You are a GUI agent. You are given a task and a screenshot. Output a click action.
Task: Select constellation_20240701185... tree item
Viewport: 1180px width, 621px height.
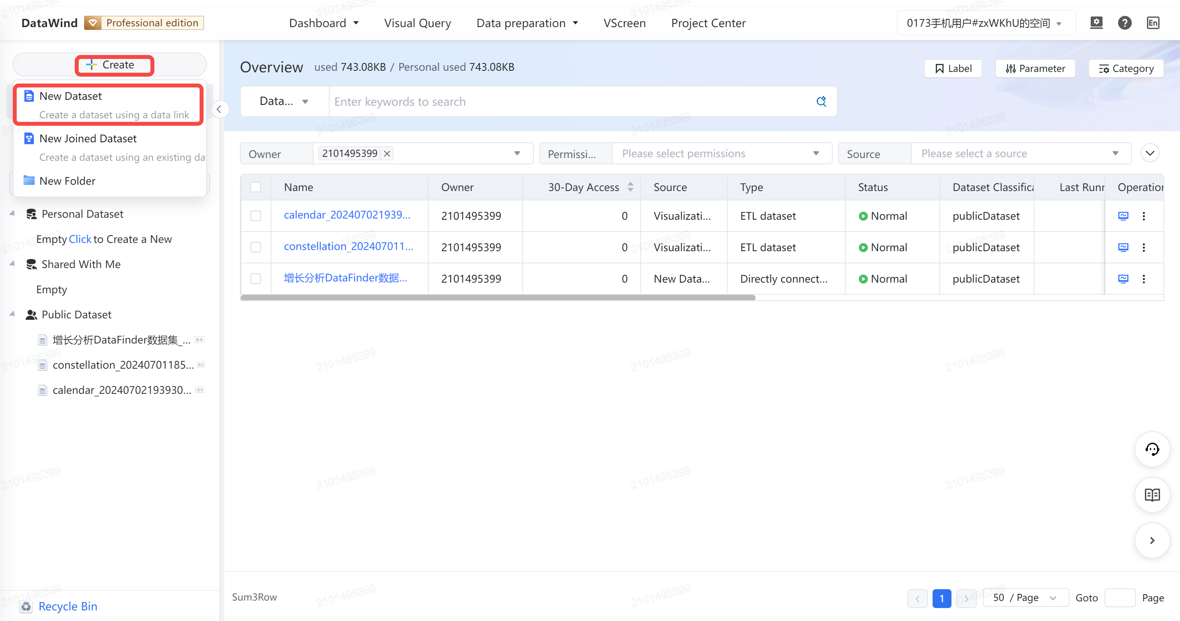point(123,365)
